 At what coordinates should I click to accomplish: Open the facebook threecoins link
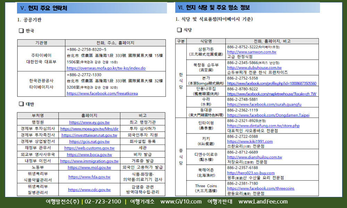[x=261, y=188]
